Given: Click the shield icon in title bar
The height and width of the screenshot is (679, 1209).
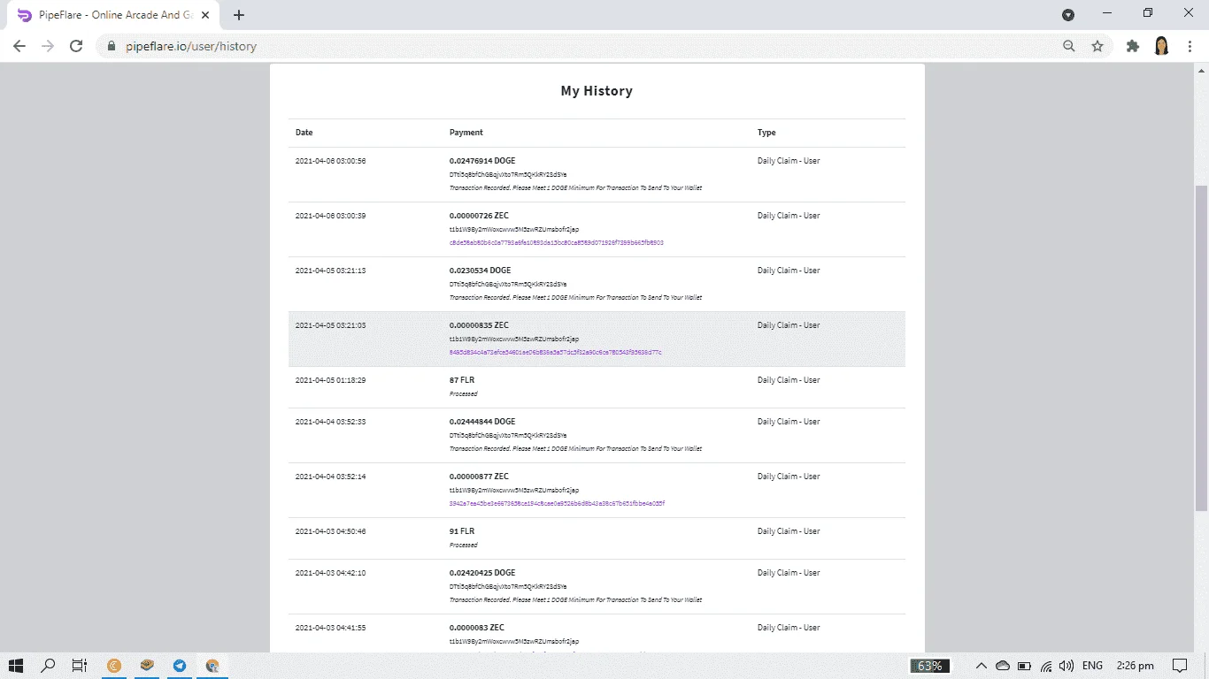Looking at the screenshot, I should (1068, 14).
